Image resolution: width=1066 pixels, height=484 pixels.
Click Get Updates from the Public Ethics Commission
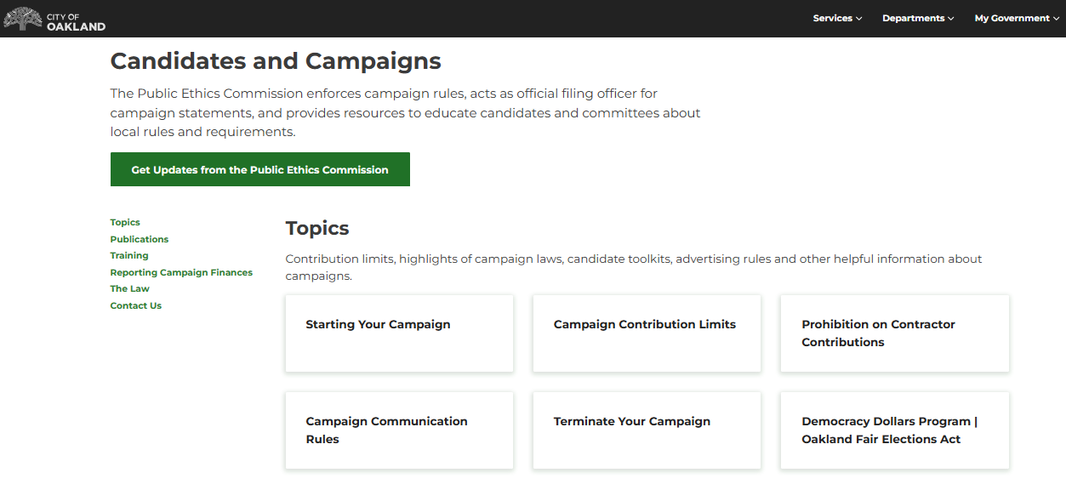coord(259,169)
